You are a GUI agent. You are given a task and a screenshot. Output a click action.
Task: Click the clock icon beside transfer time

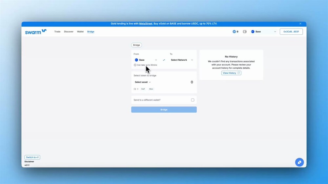pos(135,65)
